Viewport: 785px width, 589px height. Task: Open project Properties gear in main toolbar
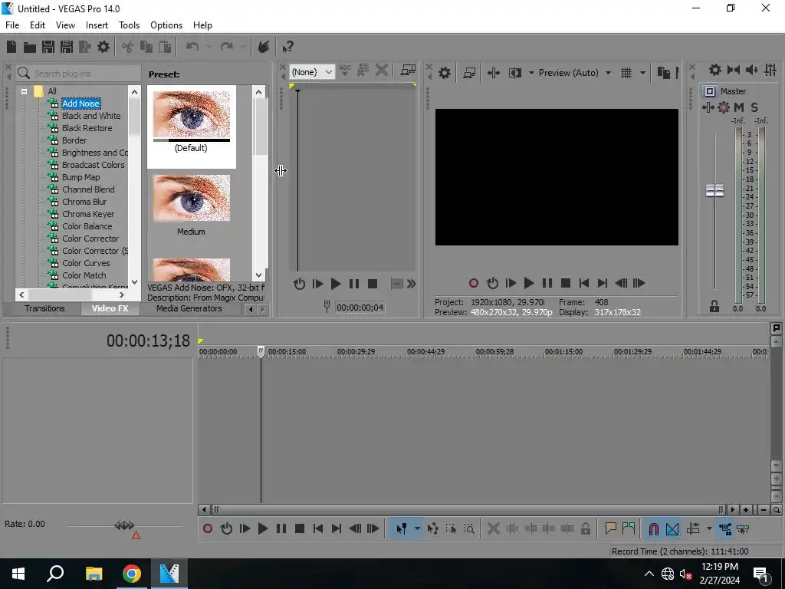click(x=103, y=47)
